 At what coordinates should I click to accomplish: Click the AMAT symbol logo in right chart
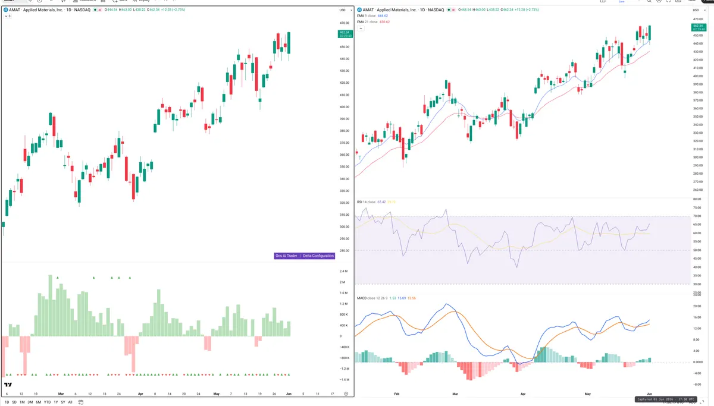[x=359, y=10]
